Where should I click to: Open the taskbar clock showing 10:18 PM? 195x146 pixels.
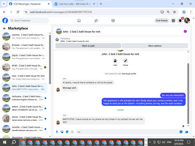[x=179, y=142]
